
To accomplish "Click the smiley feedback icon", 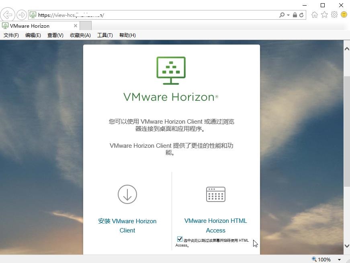I will point(344,14).
